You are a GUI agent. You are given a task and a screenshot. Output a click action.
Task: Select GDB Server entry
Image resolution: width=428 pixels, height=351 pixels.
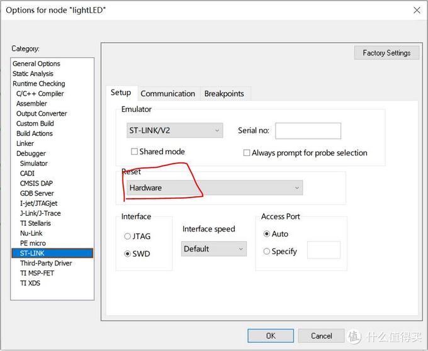coord(37,193)
